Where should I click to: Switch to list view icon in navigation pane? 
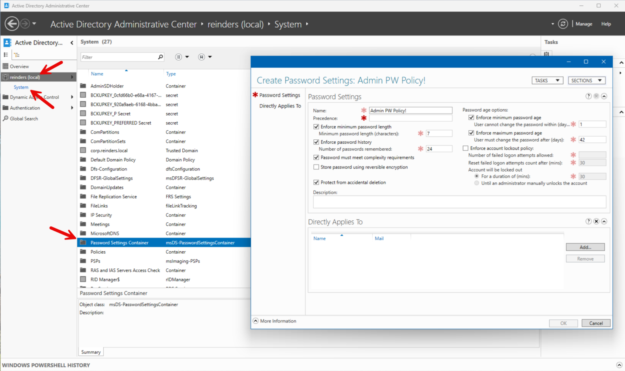click(6, 55)
